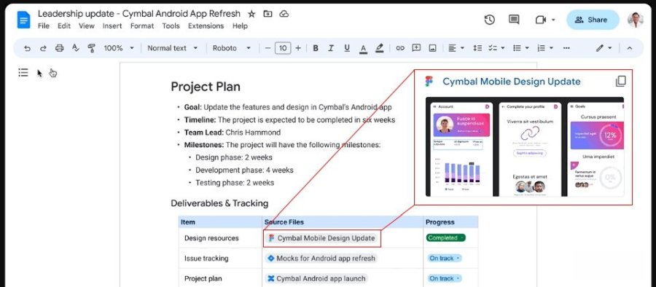
Task: Run spelling and grammar check
Action: [75, 48]
